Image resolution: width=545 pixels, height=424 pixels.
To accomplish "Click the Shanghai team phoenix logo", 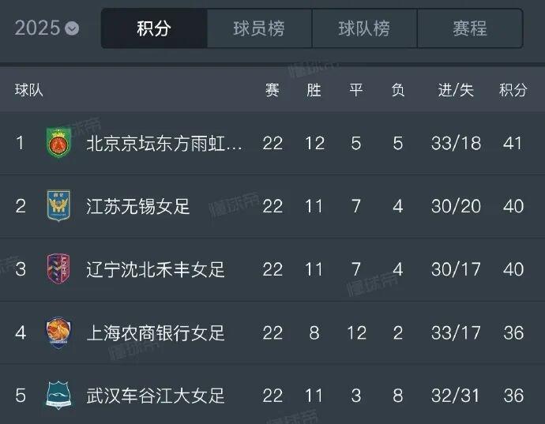I will click(58, 332).
